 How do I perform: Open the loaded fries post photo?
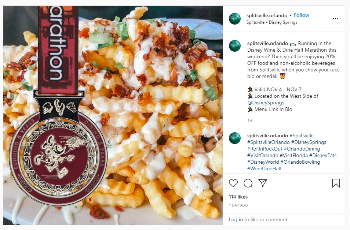click(x=113, y=115)
